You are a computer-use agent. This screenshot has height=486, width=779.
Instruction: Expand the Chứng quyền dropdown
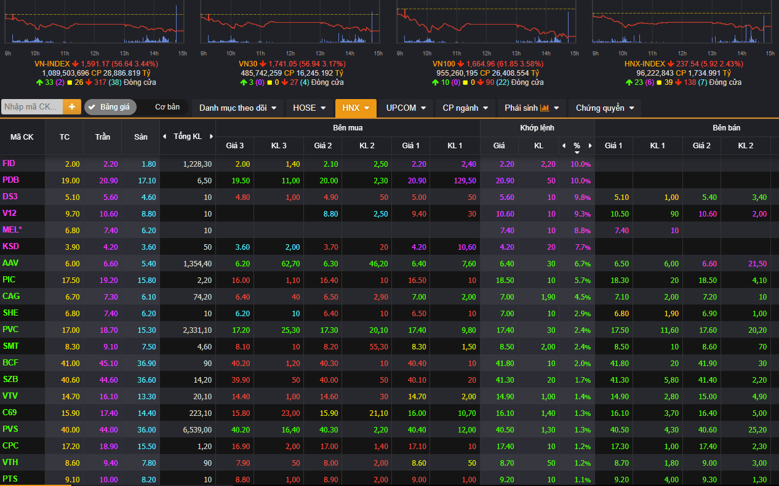pyautogui.click(x=604, y=108)
